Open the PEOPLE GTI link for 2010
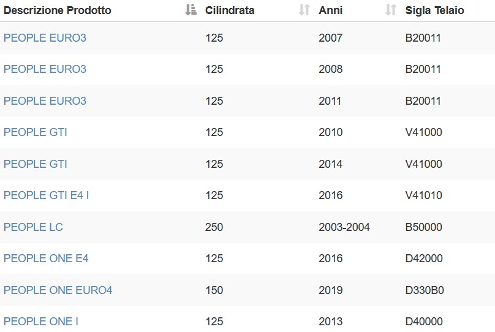 (36, 132)
